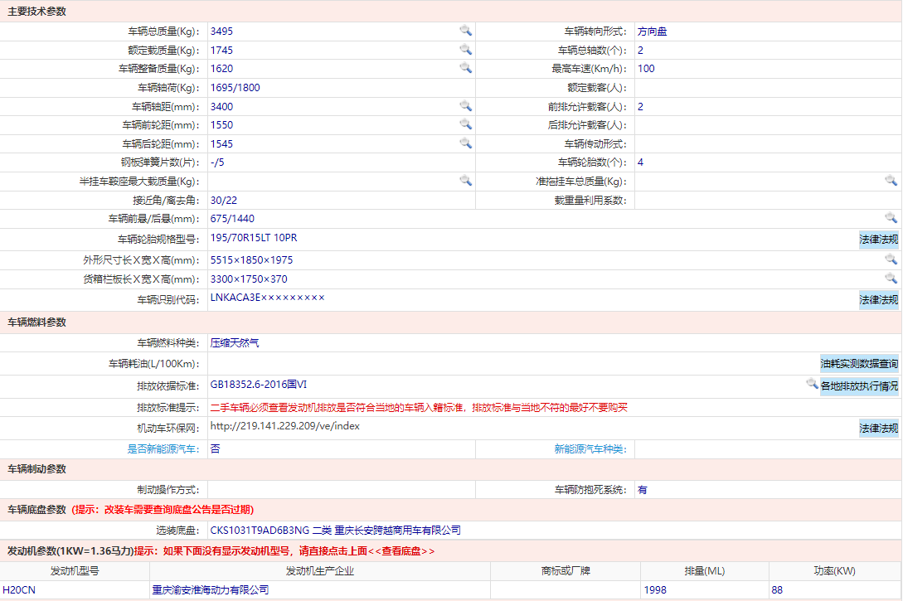Click magnifier icon in 货箱栏板 dimensions row
This screenshot has height=601, width=903.
click(891, 279)
